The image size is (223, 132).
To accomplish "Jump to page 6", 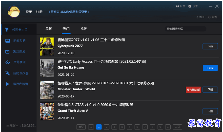I will coord(137,127).
